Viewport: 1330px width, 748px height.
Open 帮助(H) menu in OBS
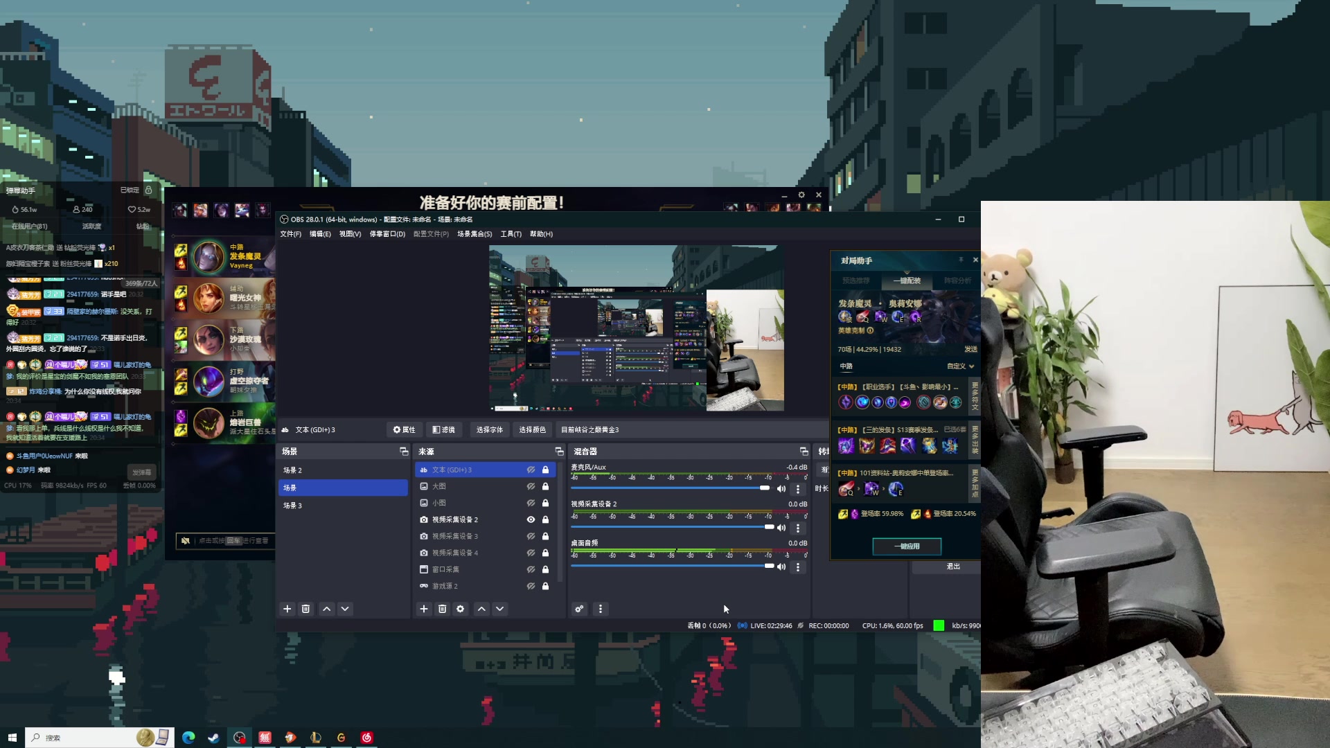click(541, 234)
